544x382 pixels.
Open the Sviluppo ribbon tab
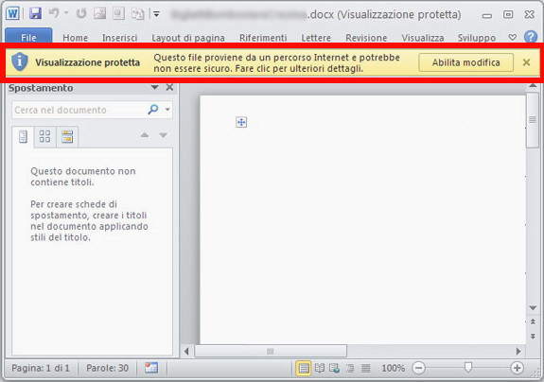(x=476, y=38)
